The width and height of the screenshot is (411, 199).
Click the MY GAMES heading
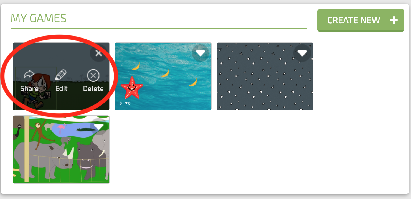[x=39, y=19]
